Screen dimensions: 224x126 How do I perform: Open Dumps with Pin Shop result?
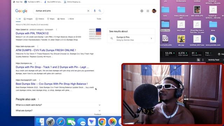(52, 67)
